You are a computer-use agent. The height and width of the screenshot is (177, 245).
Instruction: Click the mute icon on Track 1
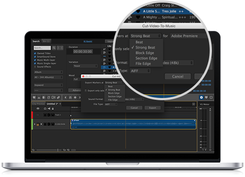pos(49,115)
